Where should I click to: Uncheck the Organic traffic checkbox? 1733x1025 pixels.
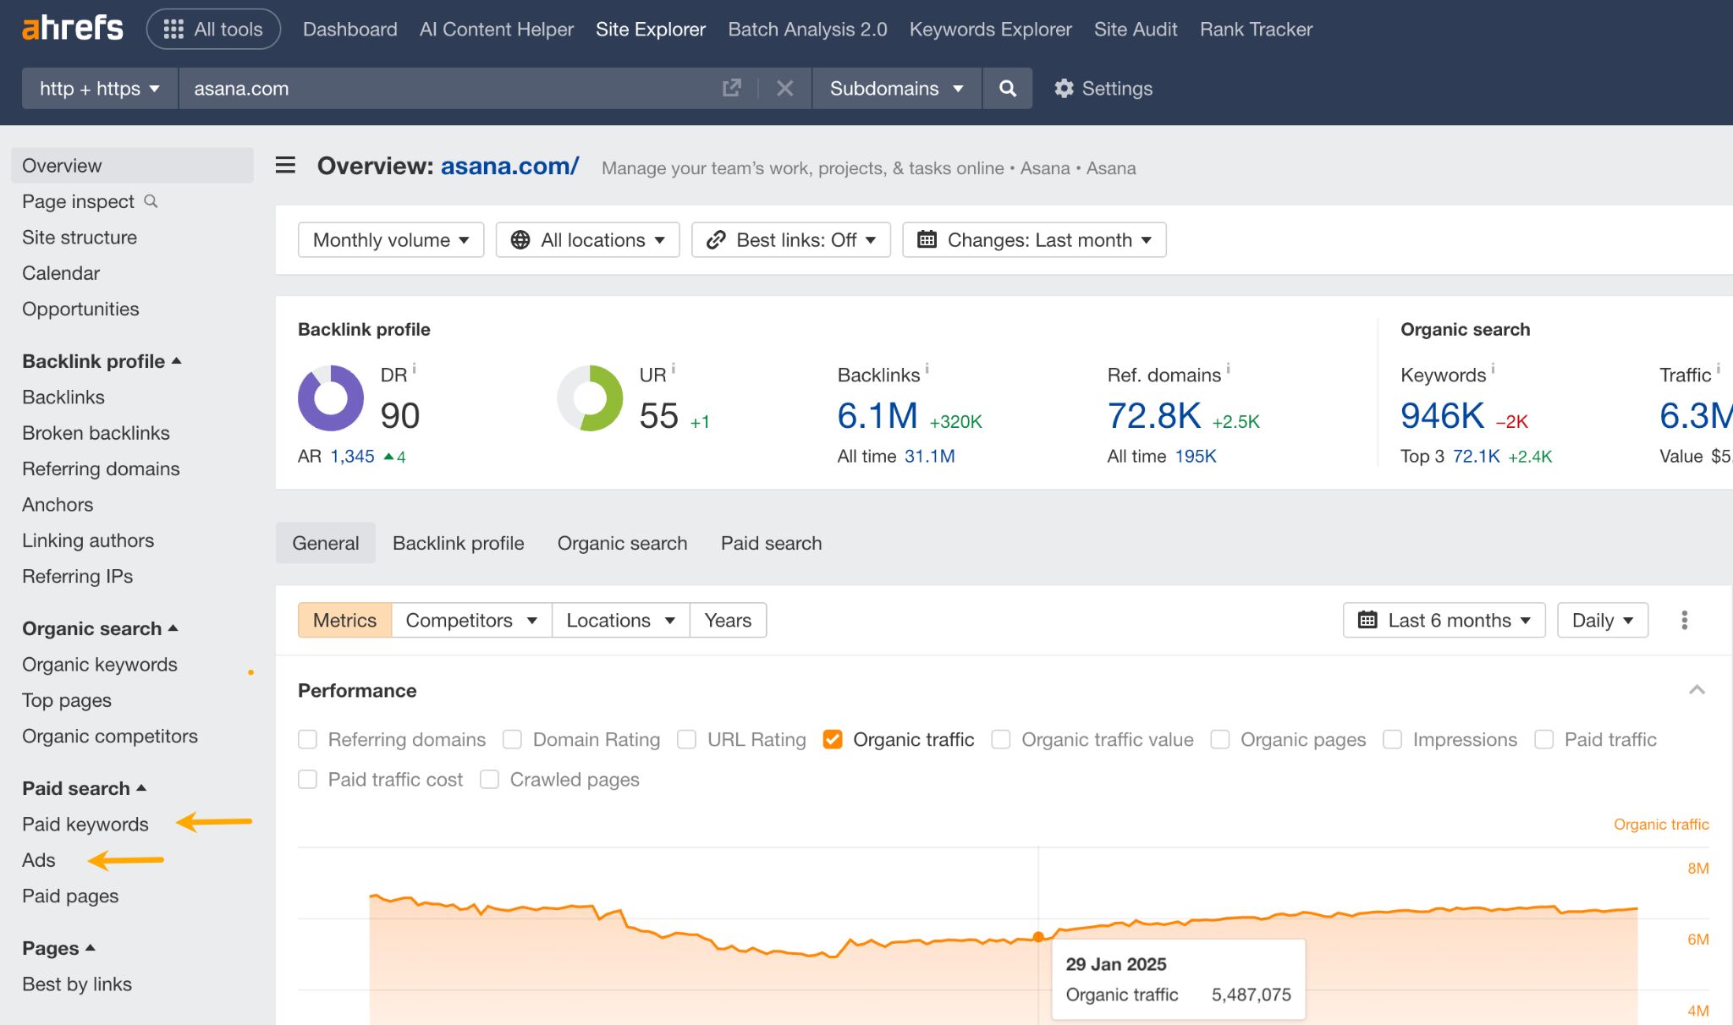pos(833,739)
